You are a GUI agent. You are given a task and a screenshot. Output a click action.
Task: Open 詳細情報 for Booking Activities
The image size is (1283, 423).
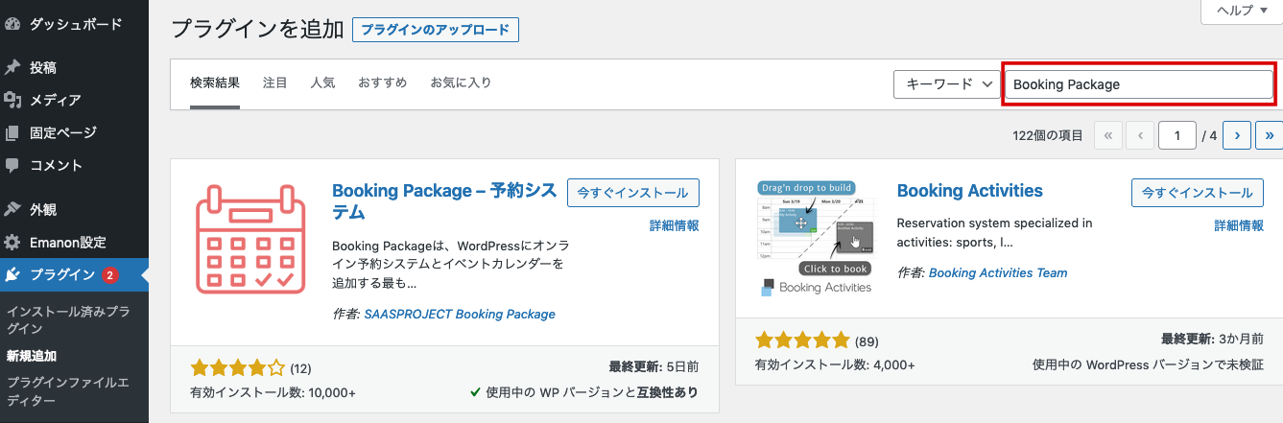point(1239,226)
